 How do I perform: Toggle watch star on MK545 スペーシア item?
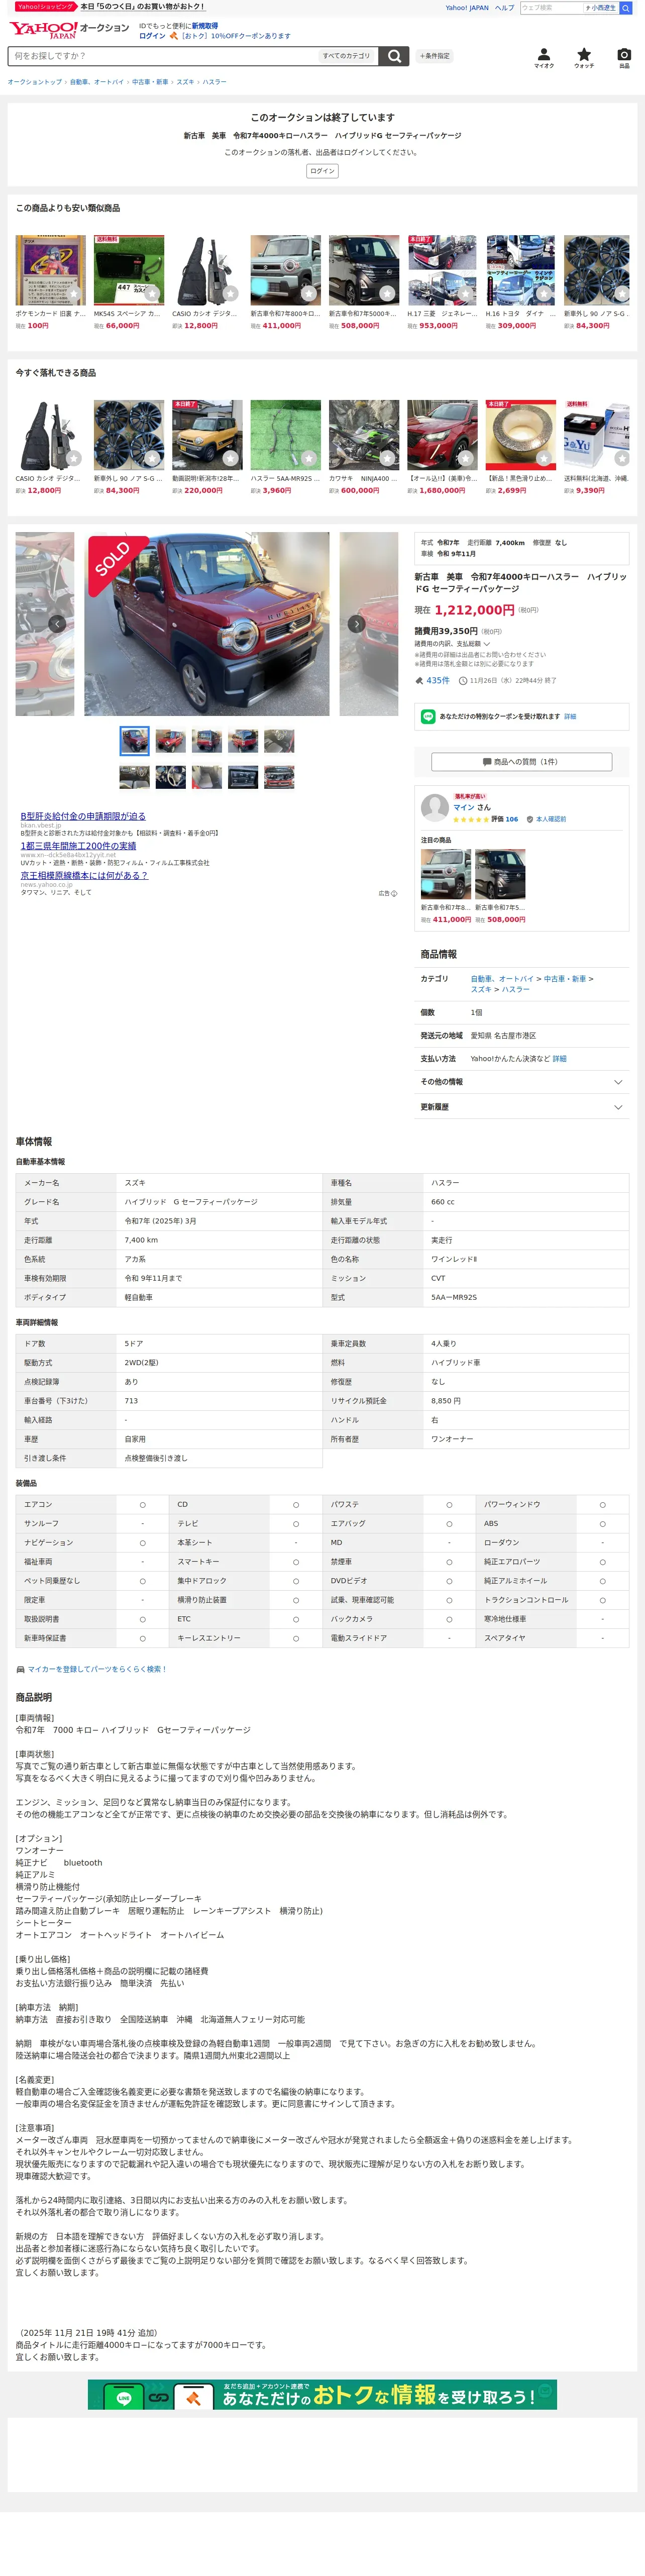click(x=152, y=293)
